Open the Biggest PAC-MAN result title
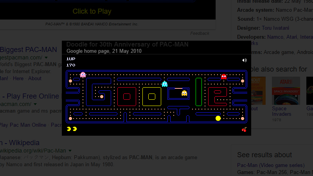313x176 pixels. (x=28, y=50)
